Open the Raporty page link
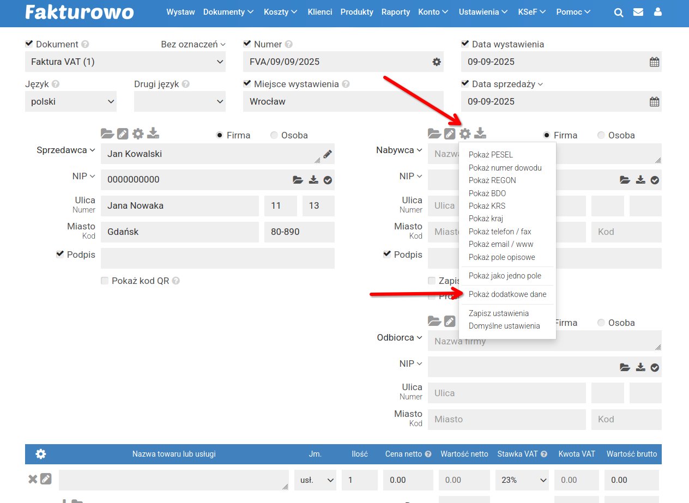This screenshot has height=503, width=689. coord(395,12)
